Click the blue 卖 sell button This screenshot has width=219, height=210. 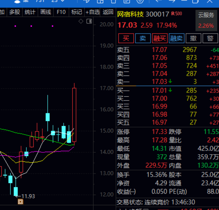click(x=143, y=38)
